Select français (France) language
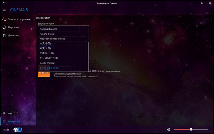The image size is (214, 134). point(63,29)
